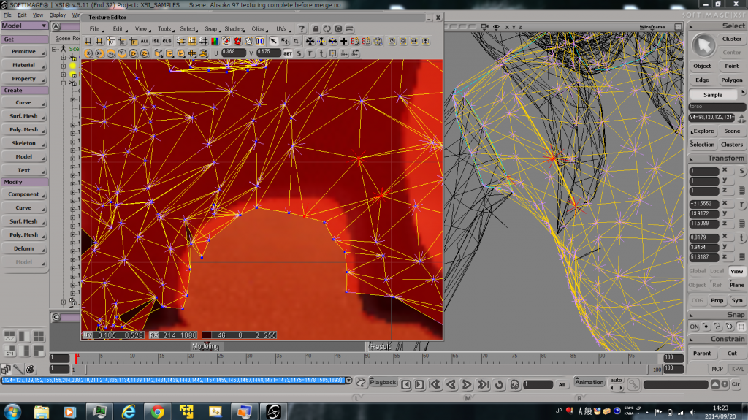Toggle the point snap icon in Snap panel

(706, 327)
